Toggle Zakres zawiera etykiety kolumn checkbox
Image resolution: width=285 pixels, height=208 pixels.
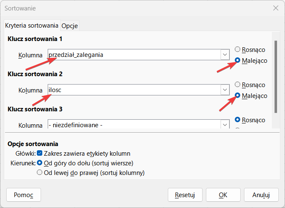[40, 153]
